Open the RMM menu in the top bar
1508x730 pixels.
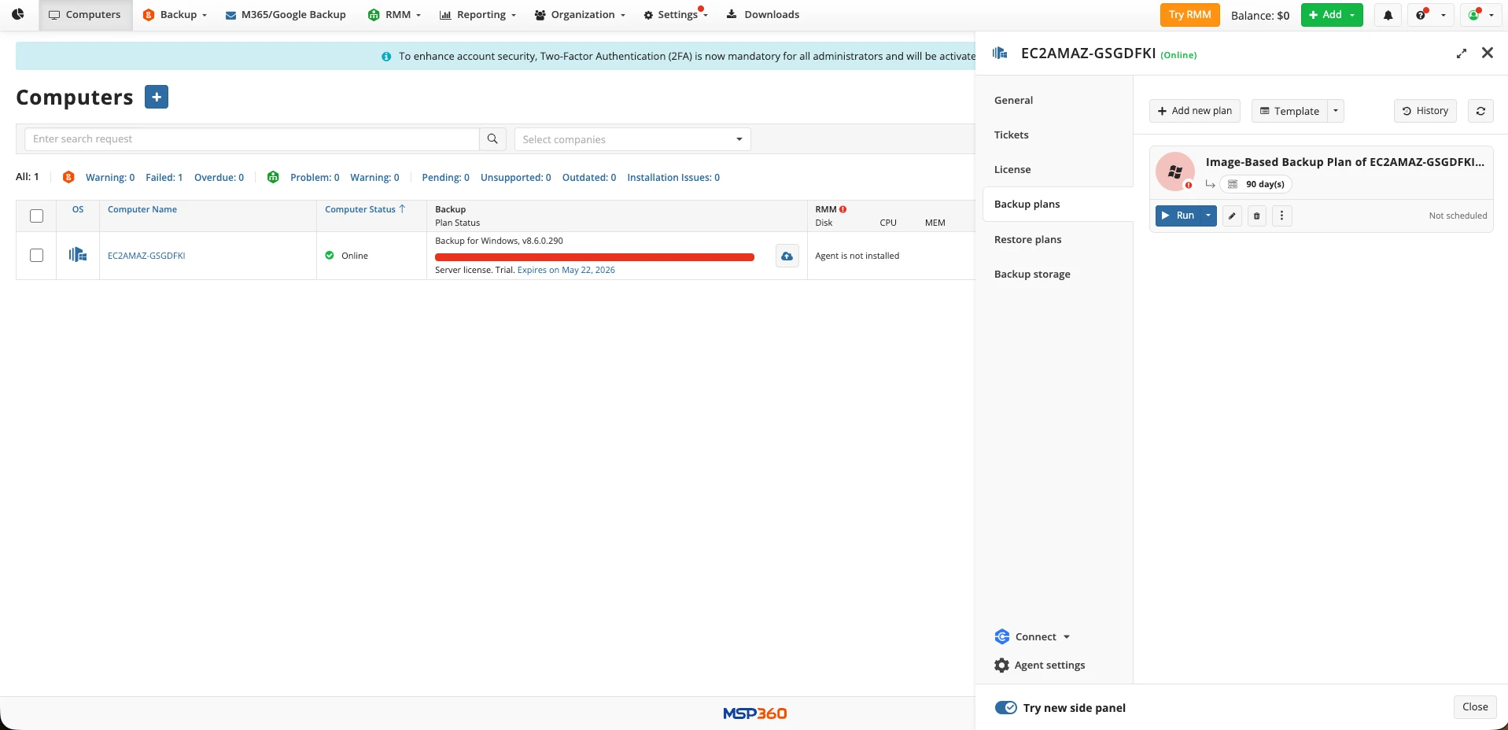pos(394,15)
